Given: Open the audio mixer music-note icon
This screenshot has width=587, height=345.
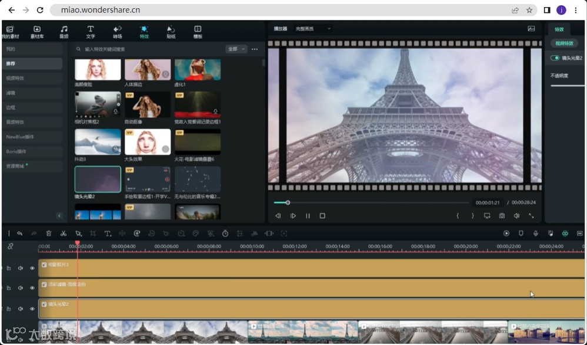Looking at the screenshot, I should pyautogui.click(x=551, y=234).
